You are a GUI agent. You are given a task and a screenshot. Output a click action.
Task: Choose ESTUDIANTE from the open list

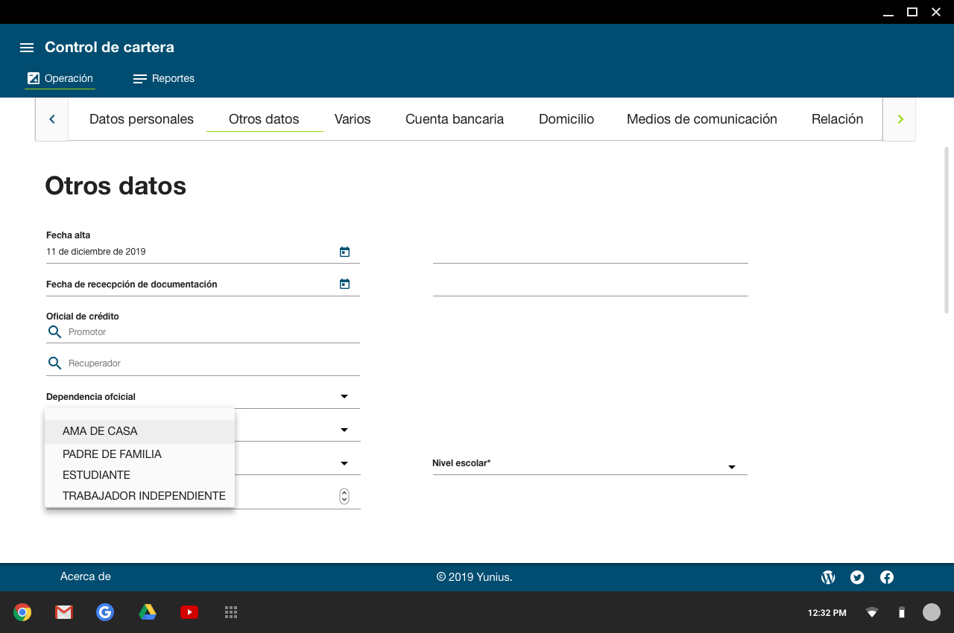(96, 475)
